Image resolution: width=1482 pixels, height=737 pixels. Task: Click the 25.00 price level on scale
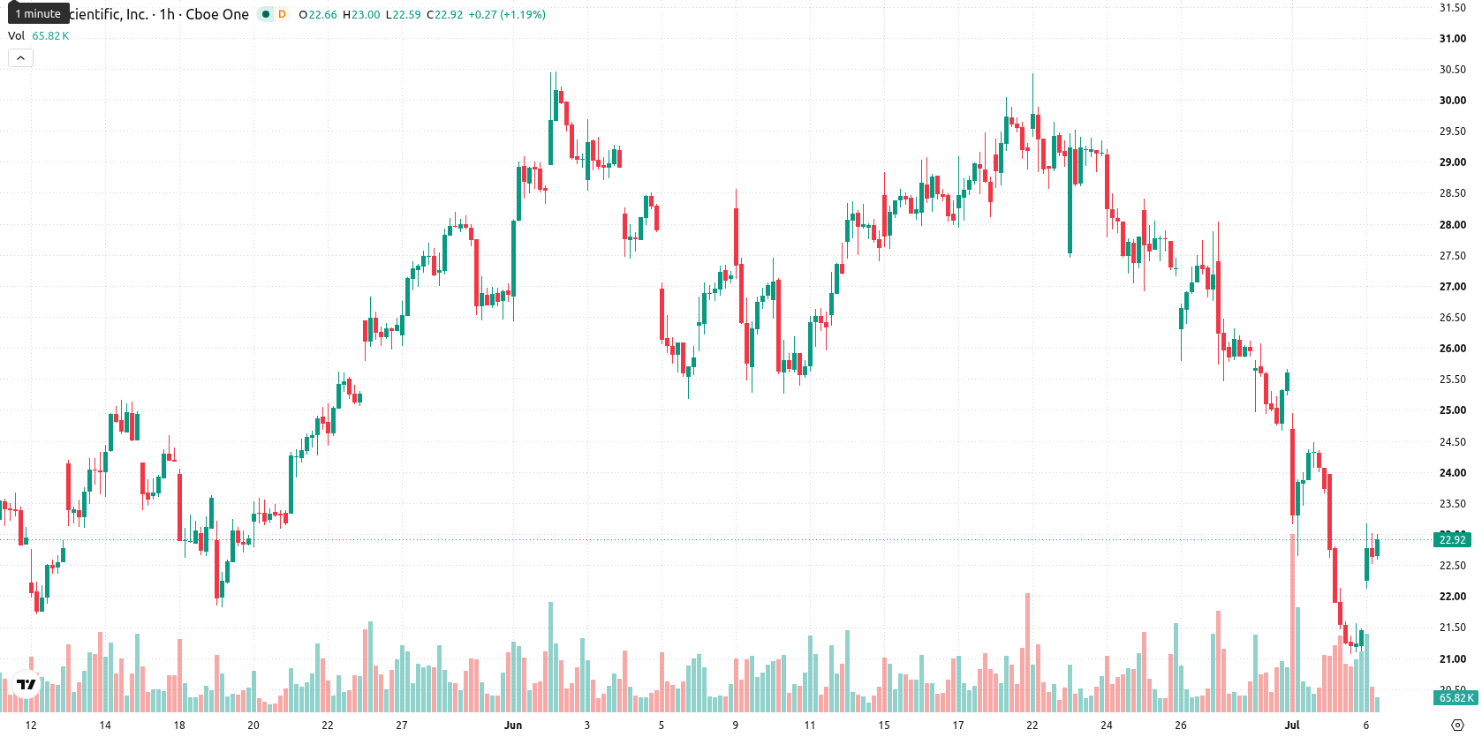pos(1453,410)
